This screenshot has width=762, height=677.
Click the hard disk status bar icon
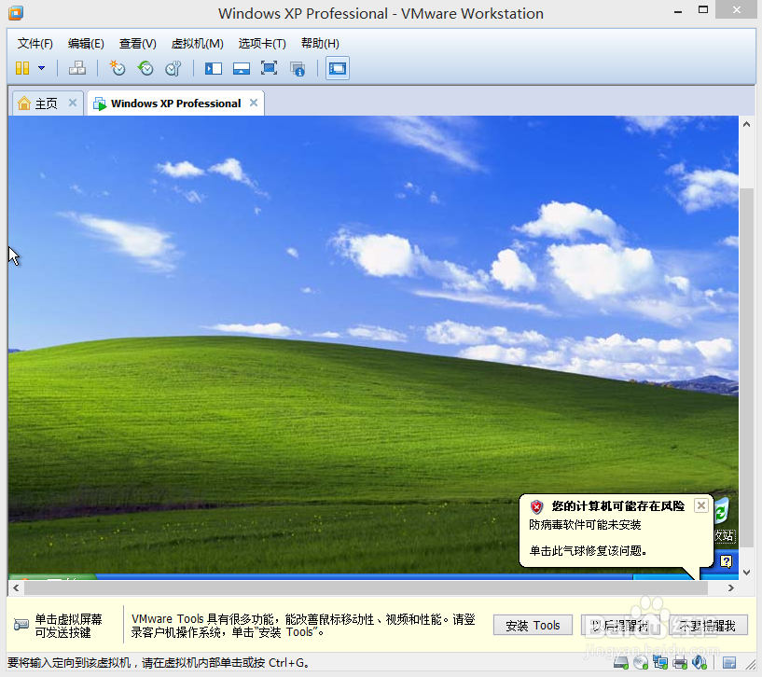coord(620,662)
